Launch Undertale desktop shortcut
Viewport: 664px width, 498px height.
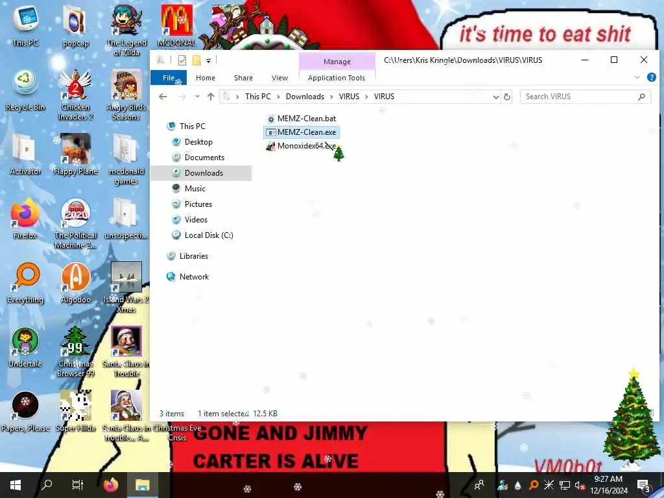25,348
